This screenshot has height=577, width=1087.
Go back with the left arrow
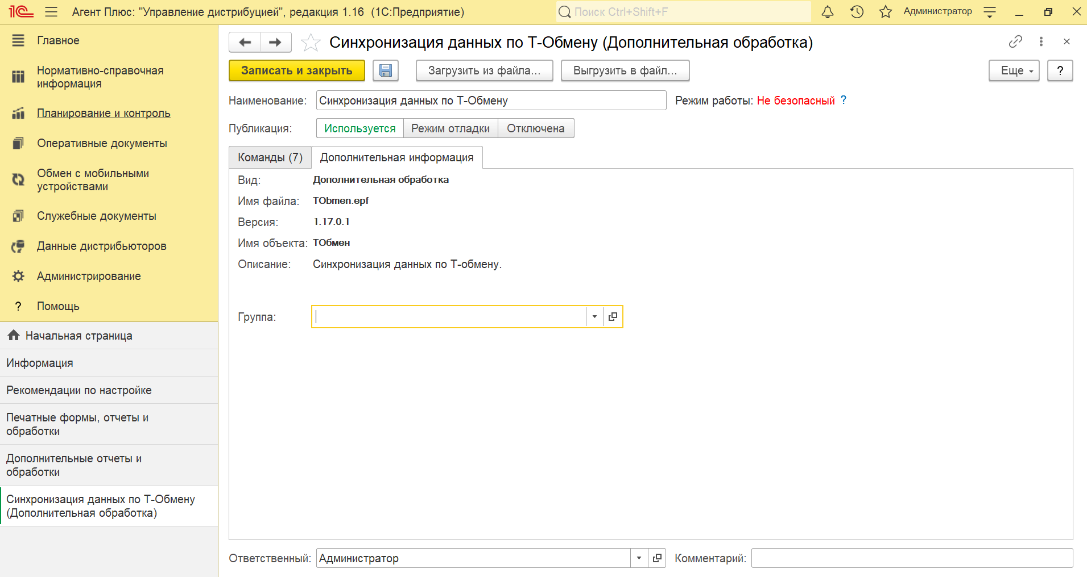tap(245, 42)
